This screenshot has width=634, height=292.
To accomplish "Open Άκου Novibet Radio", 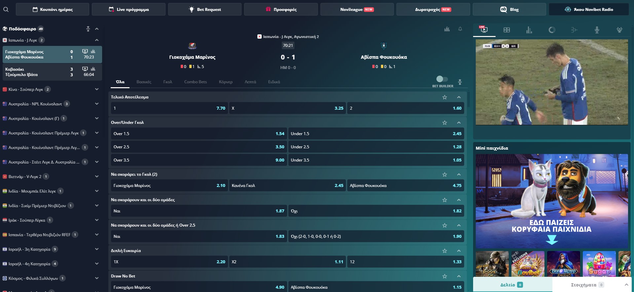I will tap(589, 9).
